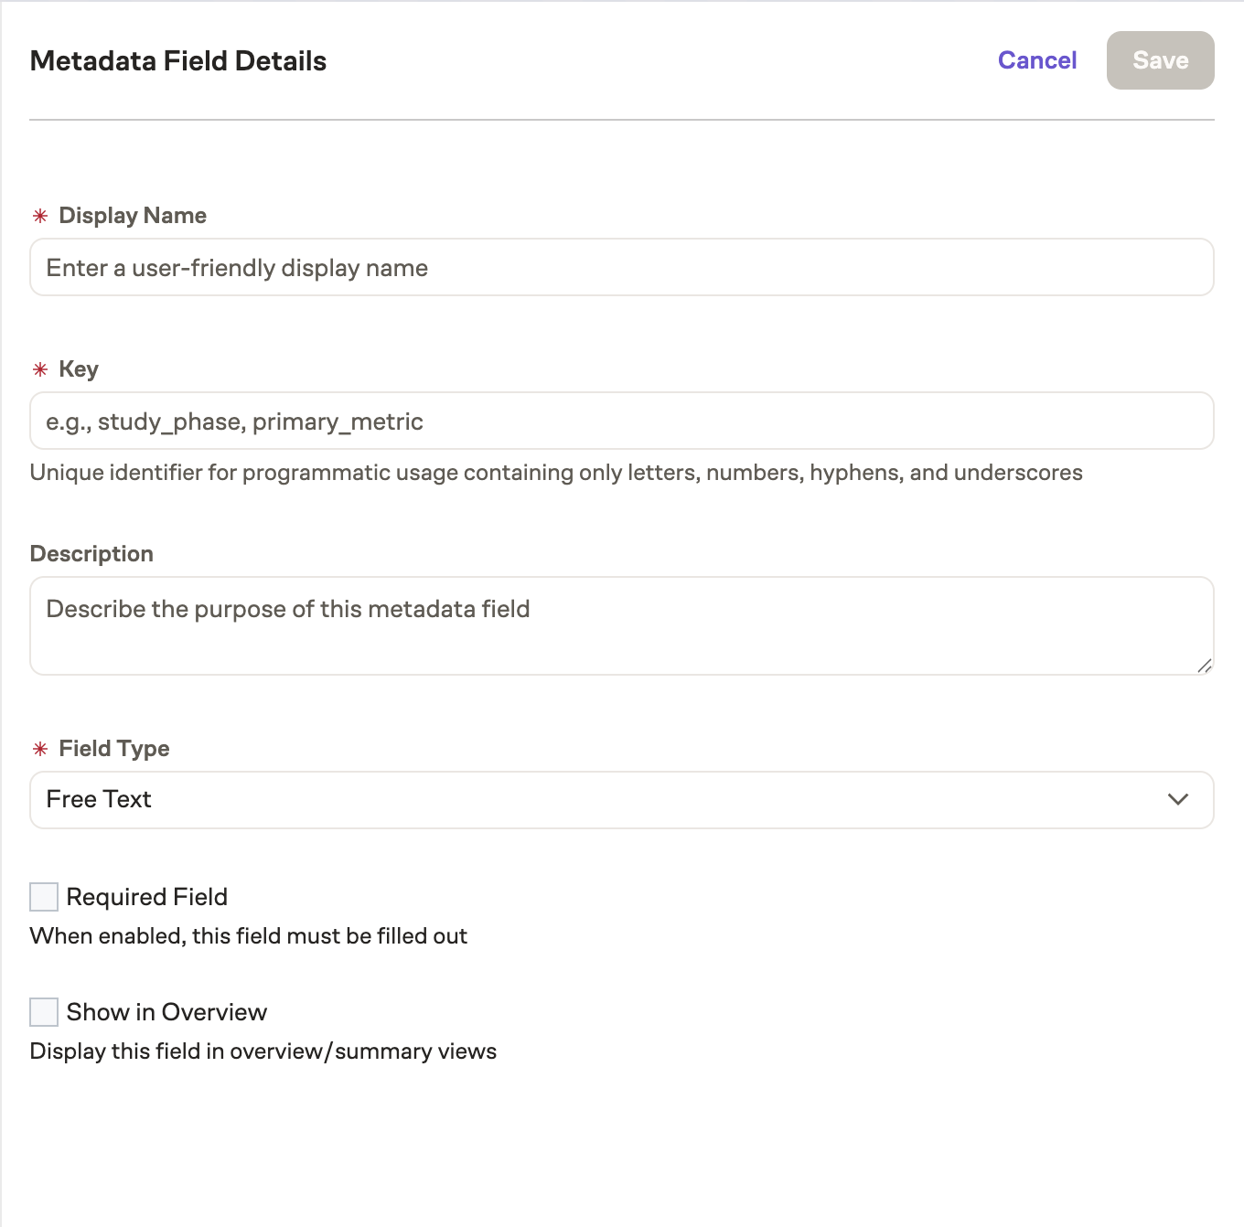
Task: Click the required asterisk beside Field Type
Action: click(39, 750)
